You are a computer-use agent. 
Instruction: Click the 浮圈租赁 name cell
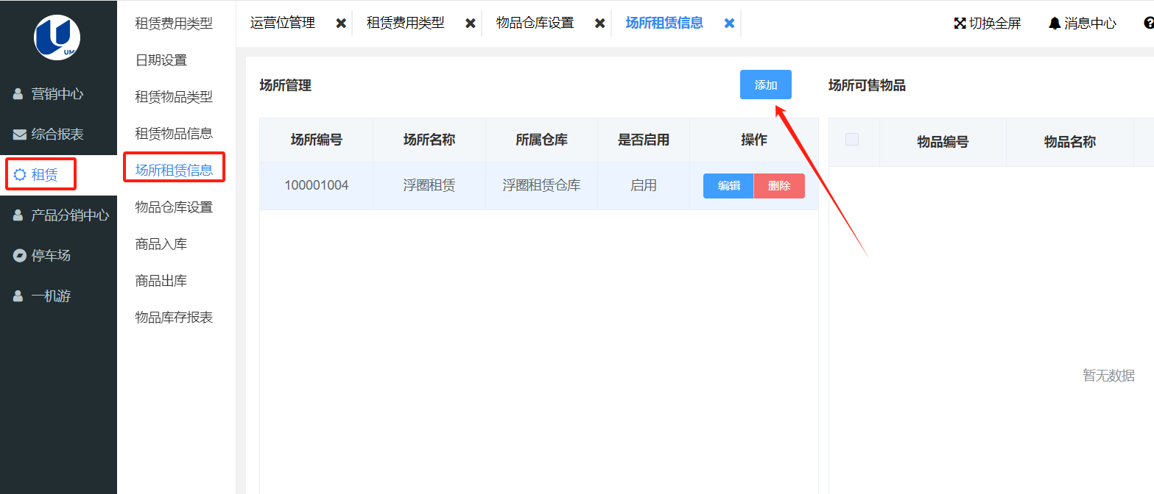coord(429,186)
